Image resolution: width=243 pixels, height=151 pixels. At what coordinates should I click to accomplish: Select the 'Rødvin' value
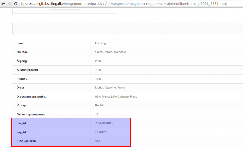tap(100, 106)
